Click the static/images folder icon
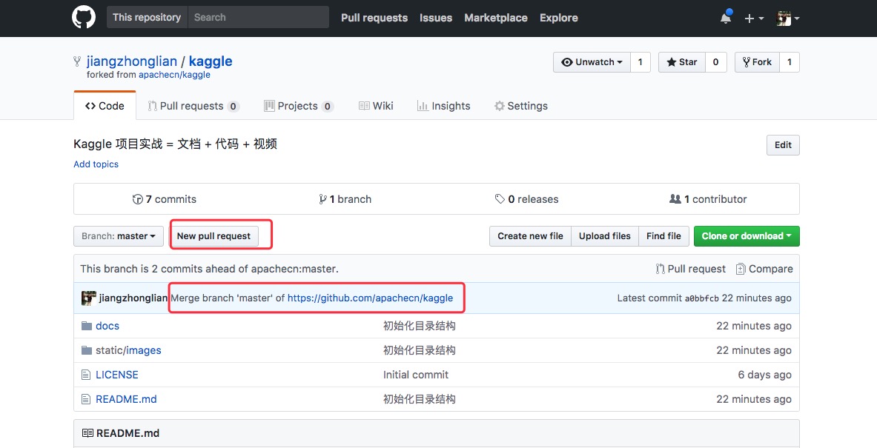This screenshot has width=877, height=448. click(x=87, y=350)
